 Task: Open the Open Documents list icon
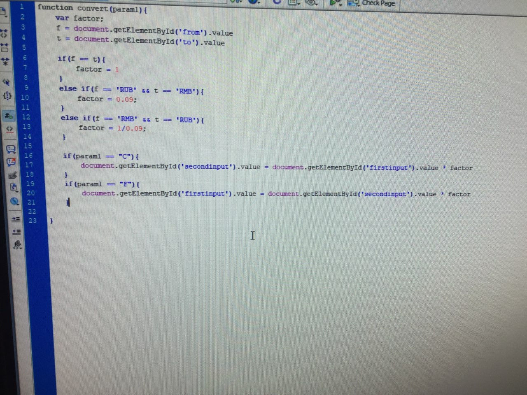[3, 12]
